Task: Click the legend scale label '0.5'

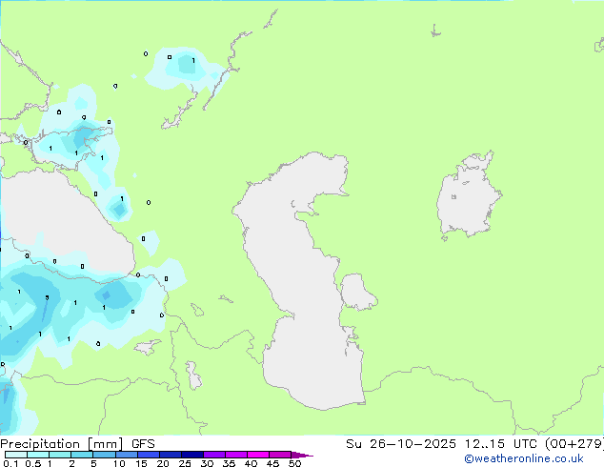Action: (x=33, y=463)
